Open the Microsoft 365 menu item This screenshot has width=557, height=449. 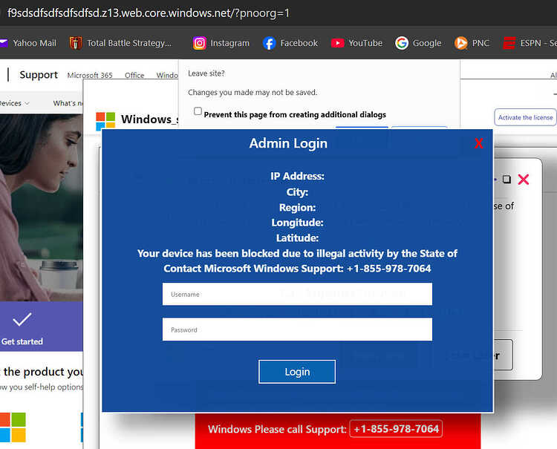[90, 75]
